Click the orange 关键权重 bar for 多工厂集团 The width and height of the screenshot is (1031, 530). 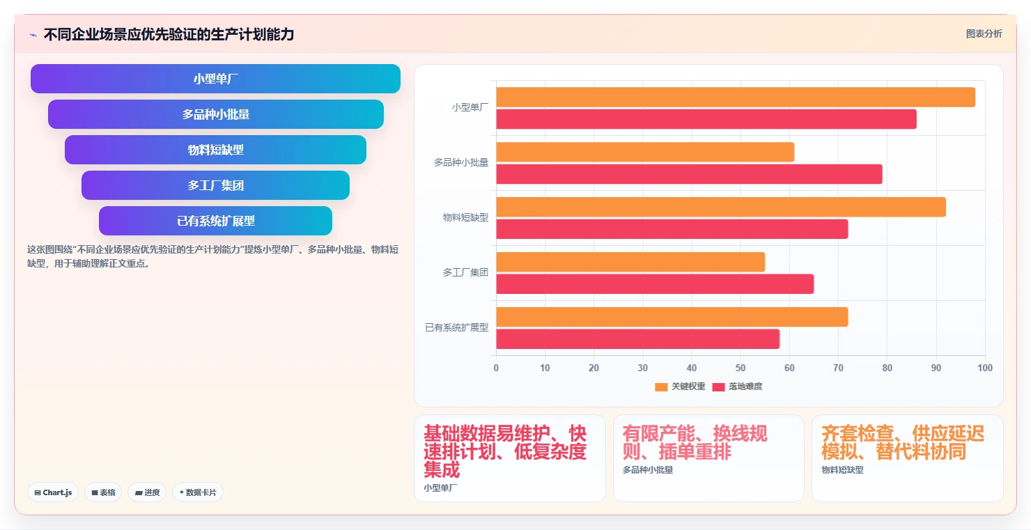point(630,262)
